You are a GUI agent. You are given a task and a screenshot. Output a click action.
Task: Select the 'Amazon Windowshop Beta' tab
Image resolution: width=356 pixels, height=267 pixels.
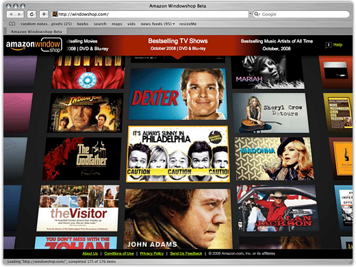pyautogui.click(x=36, y=31)
